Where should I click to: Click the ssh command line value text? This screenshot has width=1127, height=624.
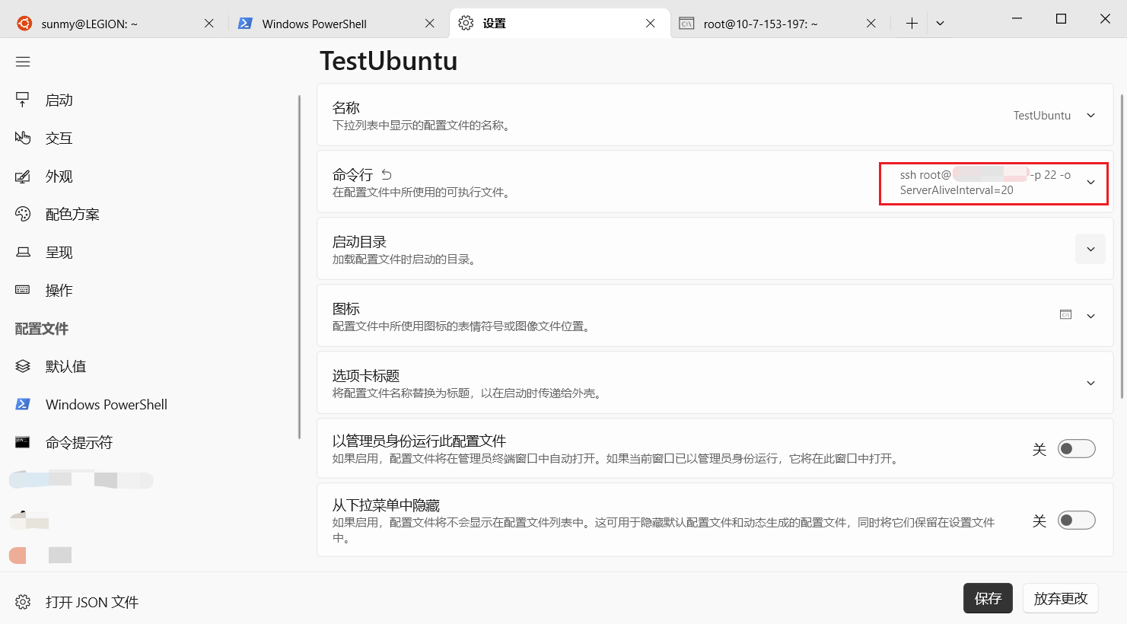click(x=985, y=183)
